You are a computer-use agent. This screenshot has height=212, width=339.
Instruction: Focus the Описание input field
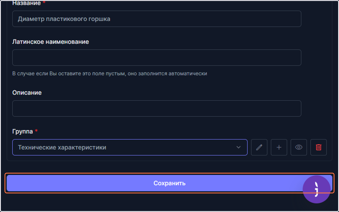[x=157, y=108]
